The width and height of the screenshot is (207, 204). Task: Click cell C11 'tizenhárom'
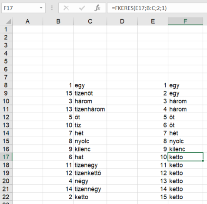tap(90, 109)
